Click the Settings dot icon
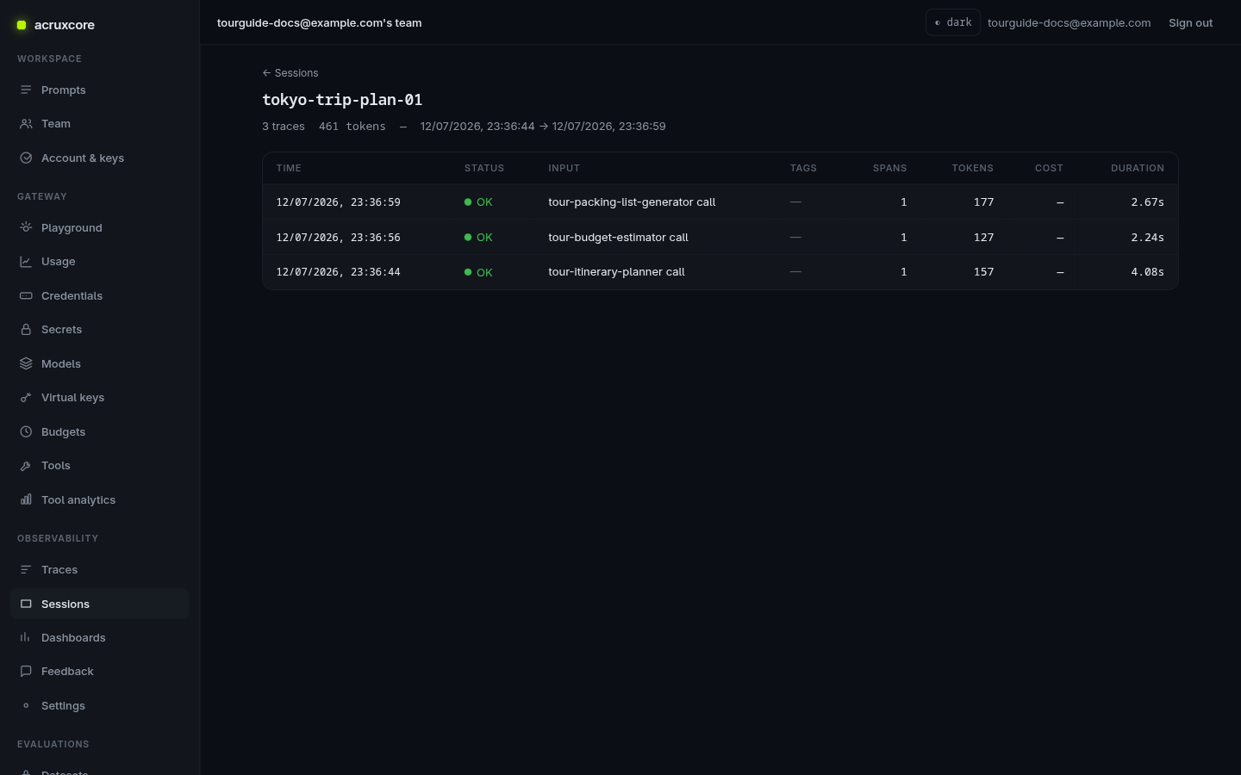This screenshot has width=1241, height=775. pos(26,706)
